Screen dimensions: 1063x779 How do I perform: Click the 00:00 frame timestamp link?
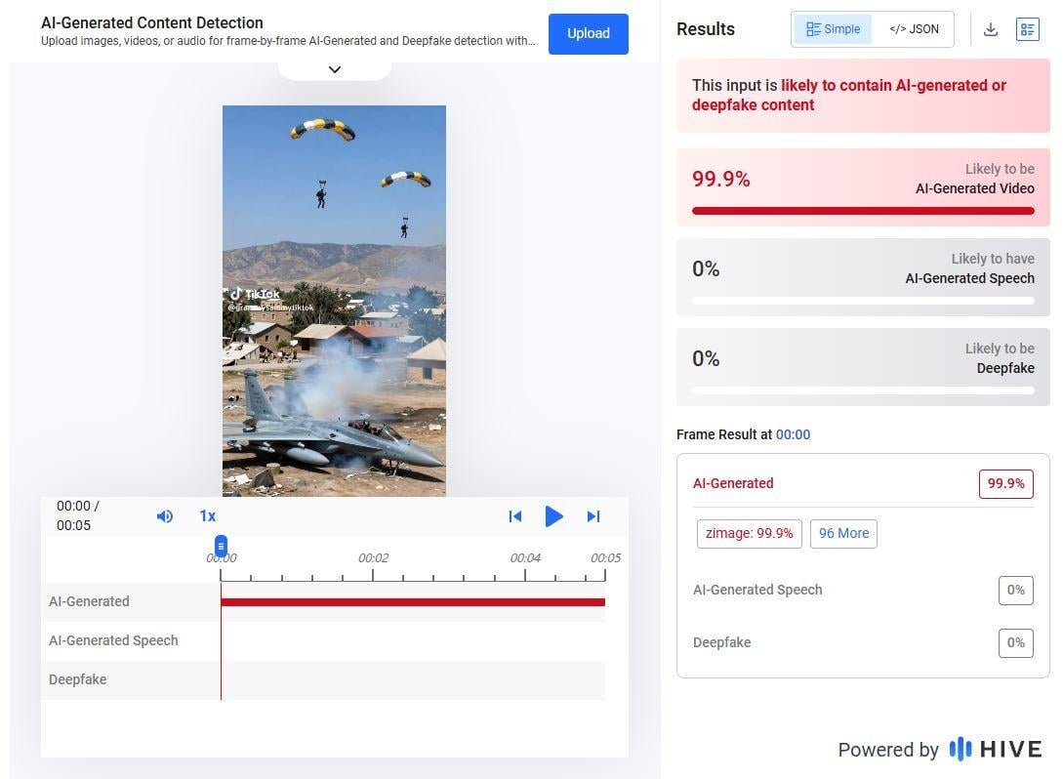pos(793,434)
